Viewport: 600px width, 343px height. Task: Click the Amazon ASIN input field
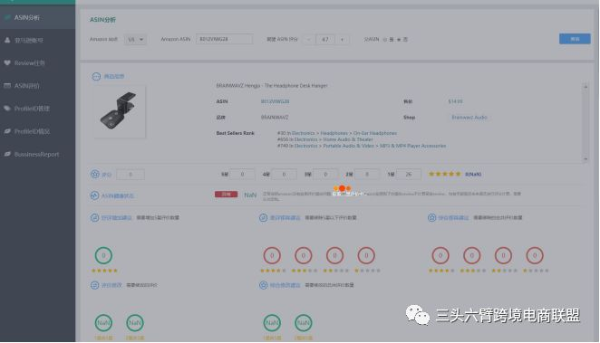[224, 39]
